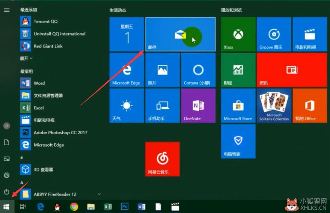Image resolution: width=330 pixels, height=213 pixels.
Task: Open the Groove 音乐 tile
Action: (x=274, y=34)
